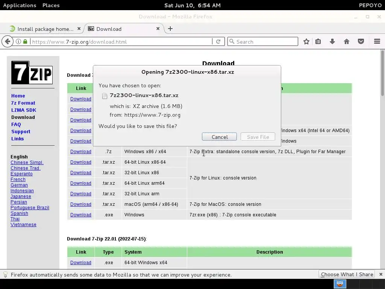The height and width of the screenshot is (289, 385).
Task: Open a new tab with plus button
Action: tap(170, 29)
